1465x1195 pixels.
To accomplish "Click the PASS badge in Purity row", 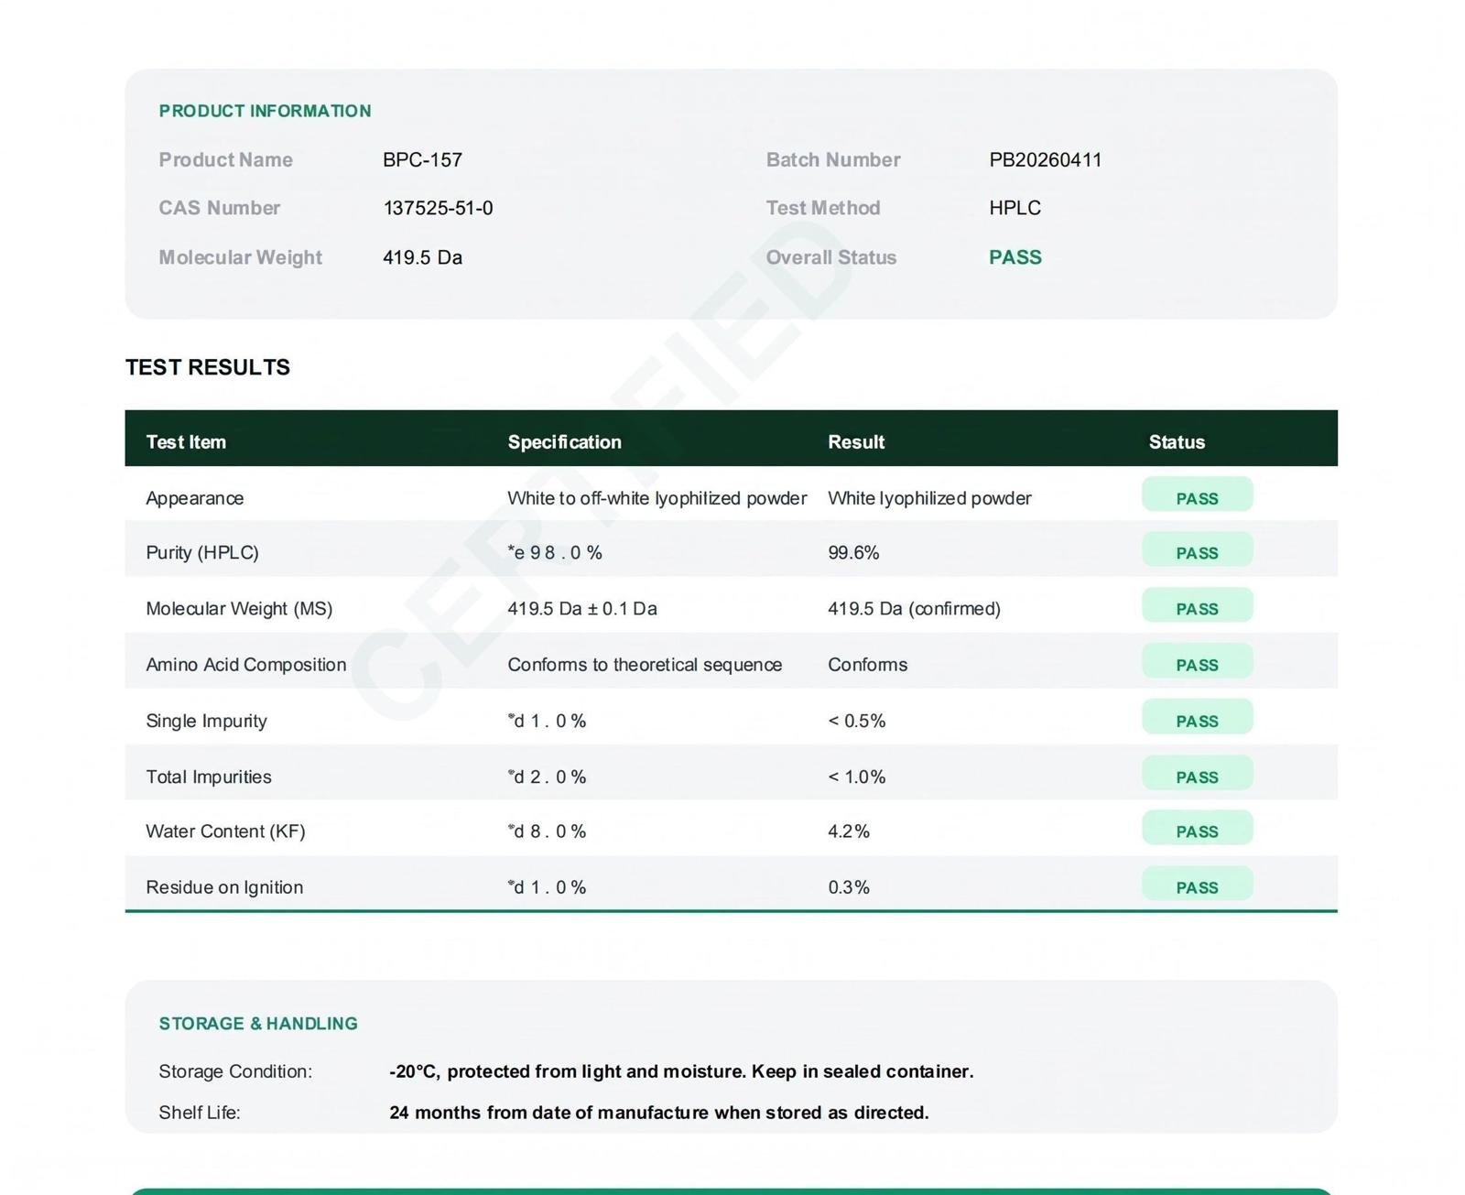I will pyautogui.click(x=1197, y=550).
